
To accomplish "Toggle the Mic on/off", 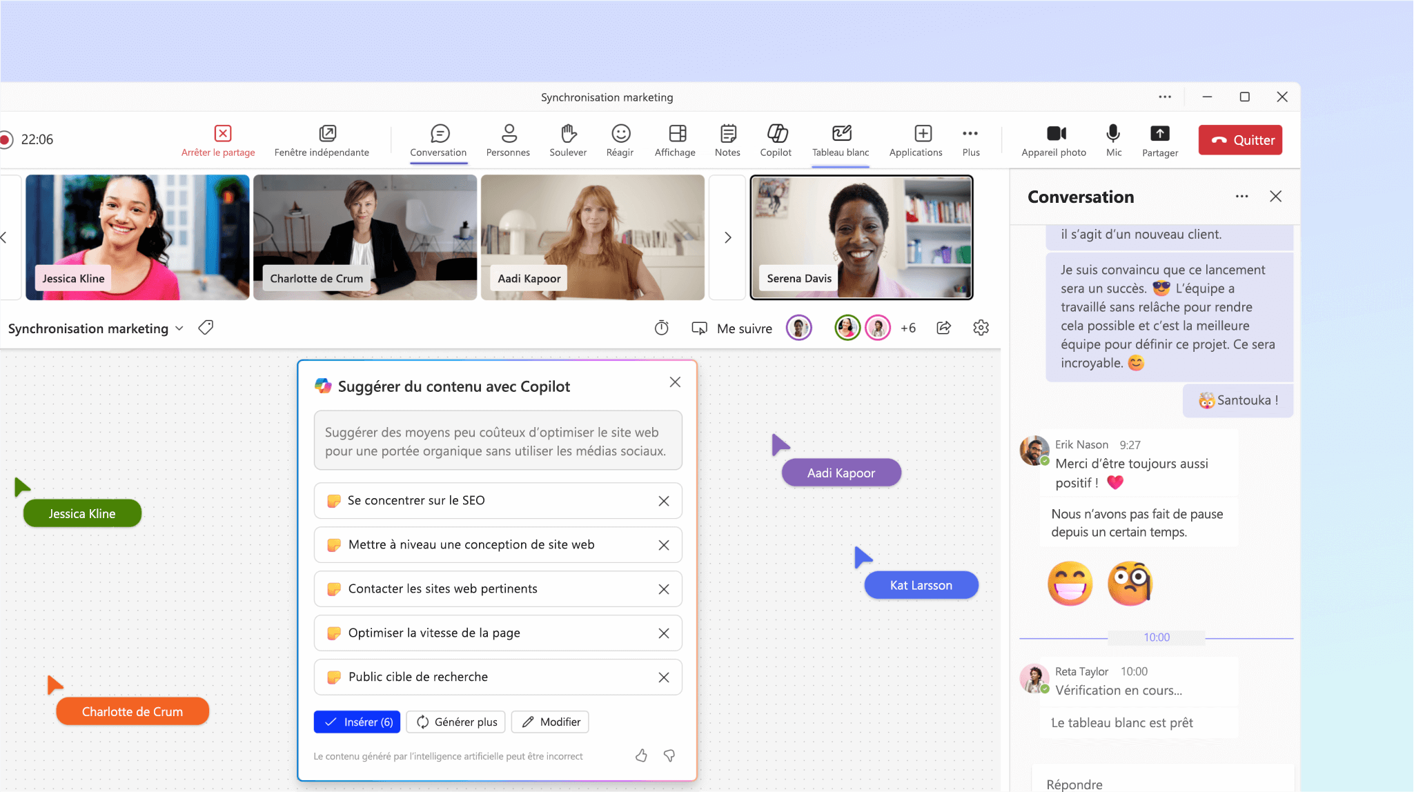I will [x=1113, y=140].
